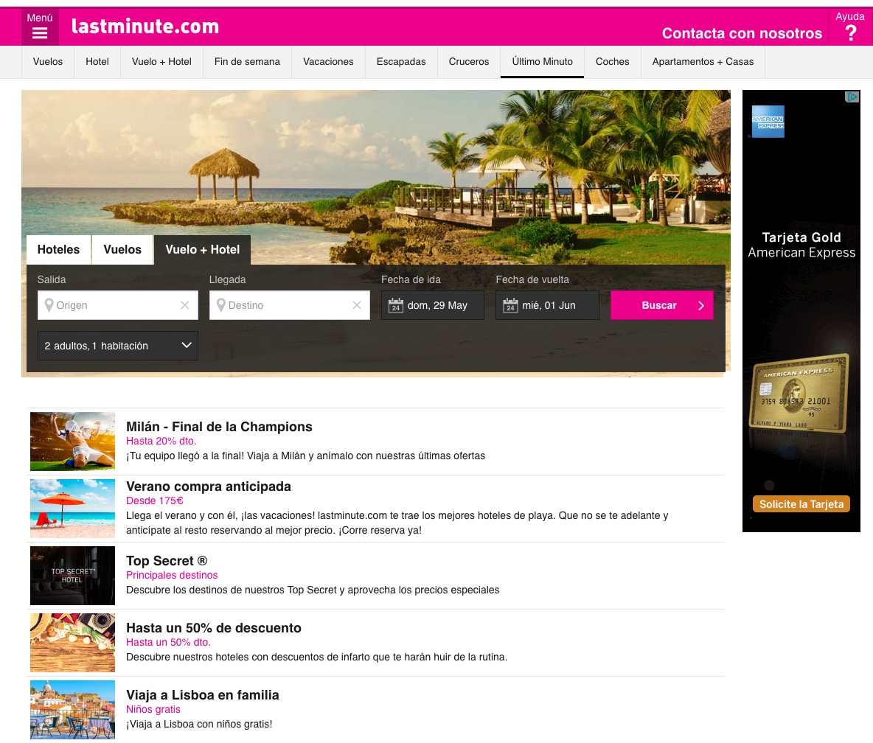Click Contacta con nosotros link
The image size is (873, 743).
(x=742, y=33)
